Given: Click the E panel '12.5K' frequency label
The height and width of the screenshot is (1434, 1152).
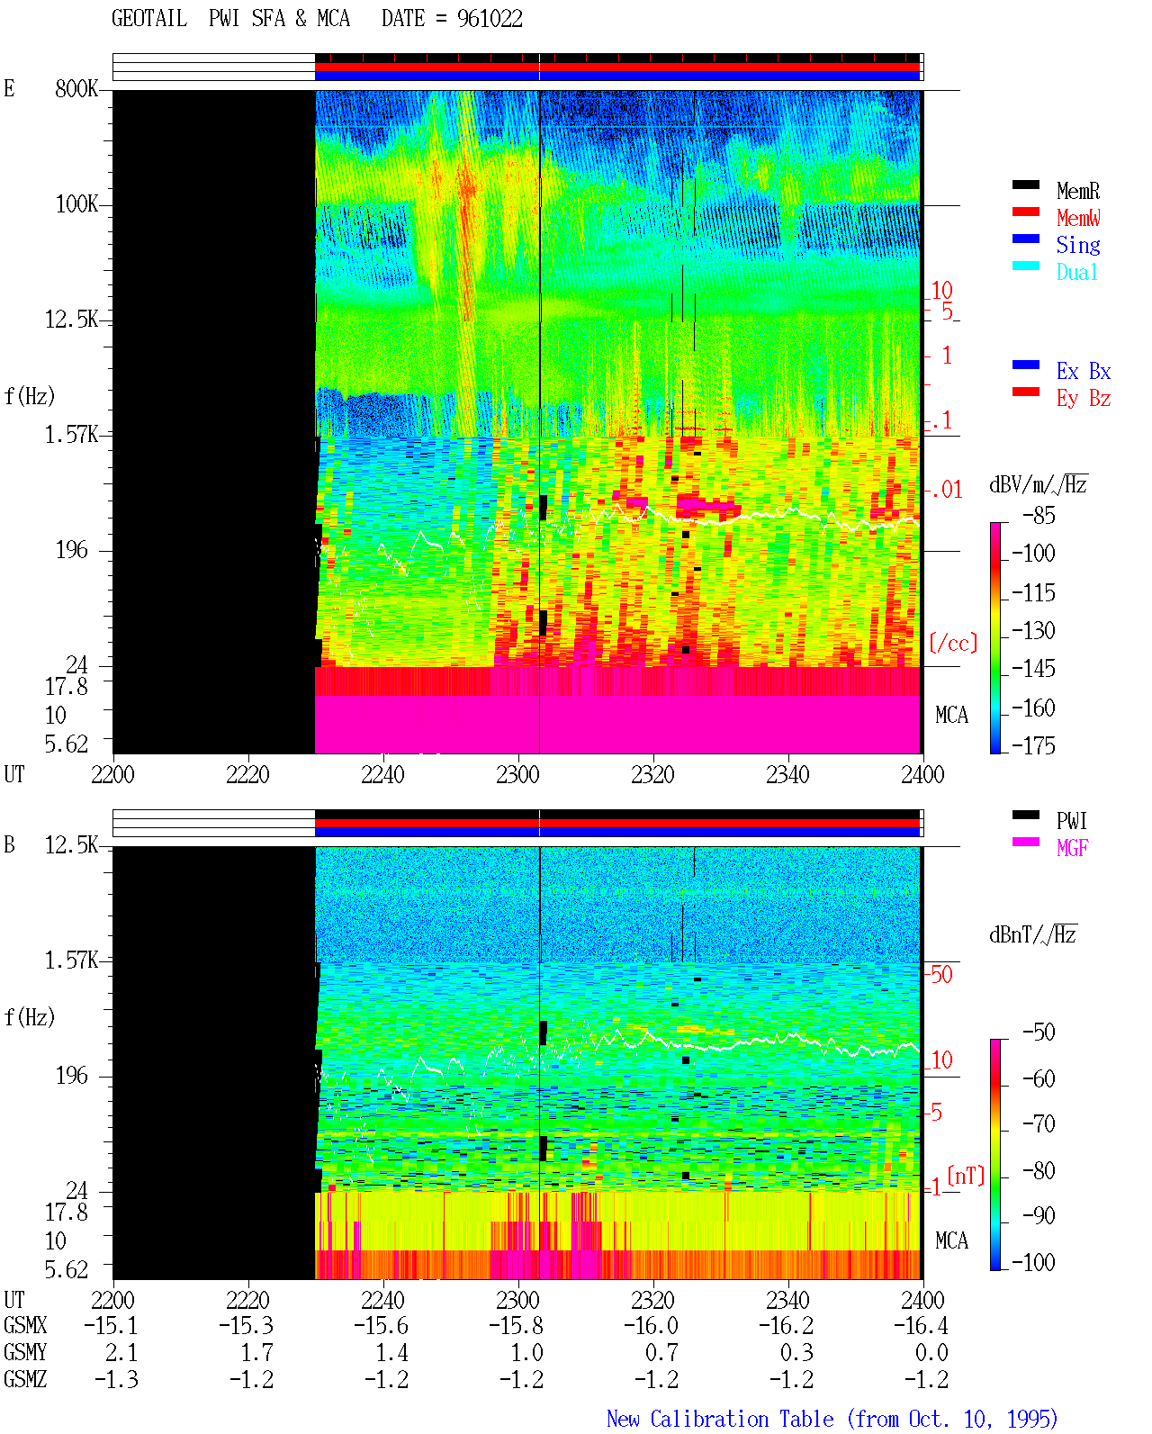Looking at the screenshot, I should pyautogui.click(x=72, y=320).
